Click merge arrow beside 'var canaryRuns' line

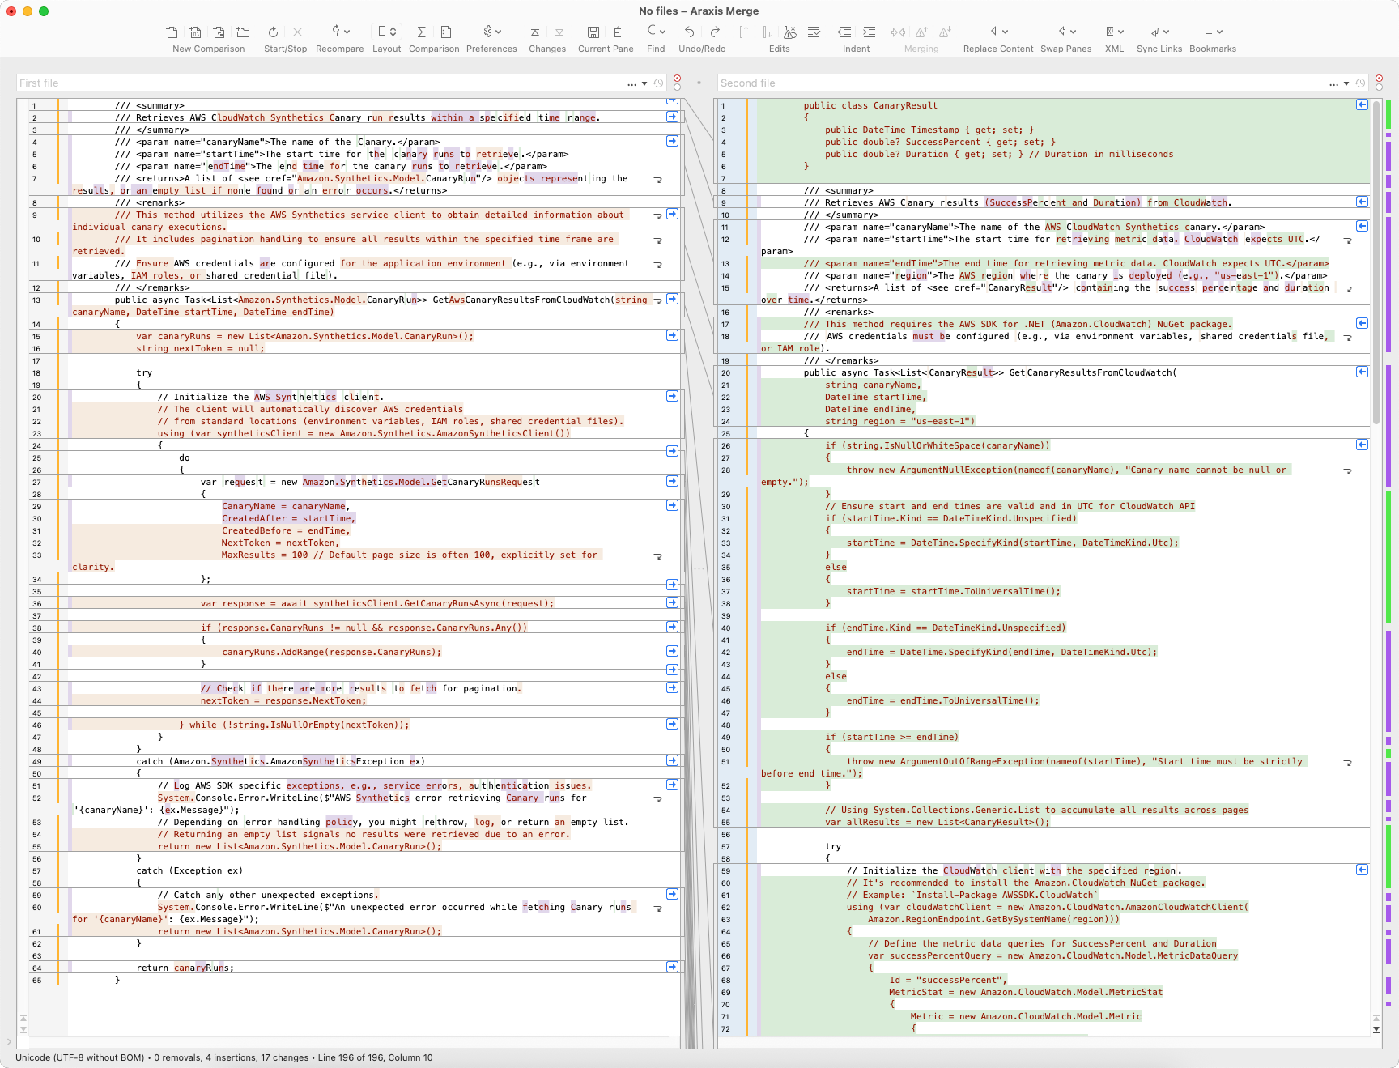[672, 335]
